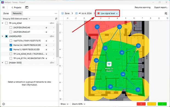Screen dimensions: 170x107
Task: Click the green passed-checks indicator
Action: tap(162, 104)
